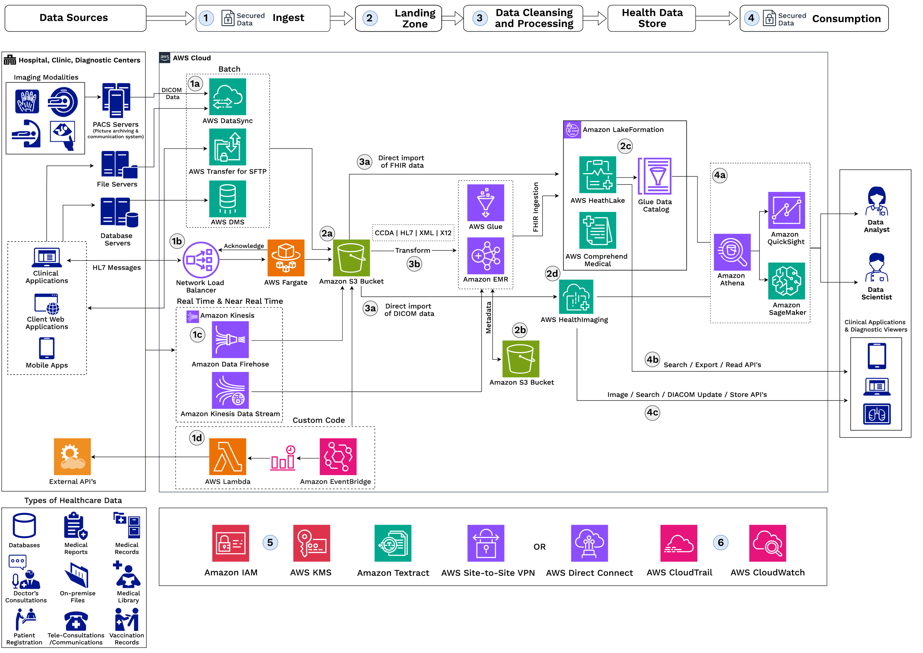Select the Amazon QuickSight icon

click(786, 210)
